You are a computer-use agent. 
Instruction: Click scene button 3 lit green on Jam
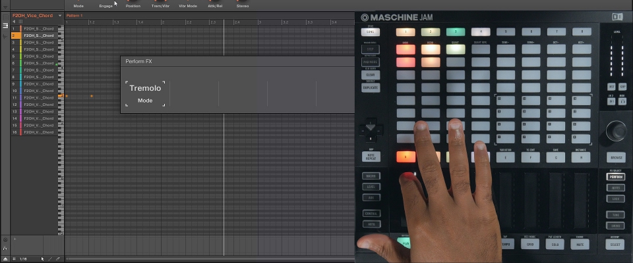[456, 32]
